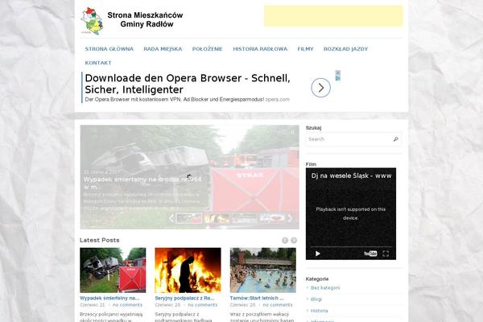This screenshot has width=483, height=322.
Task: Open the swimming pool post thumbnail
Action: 263,270
